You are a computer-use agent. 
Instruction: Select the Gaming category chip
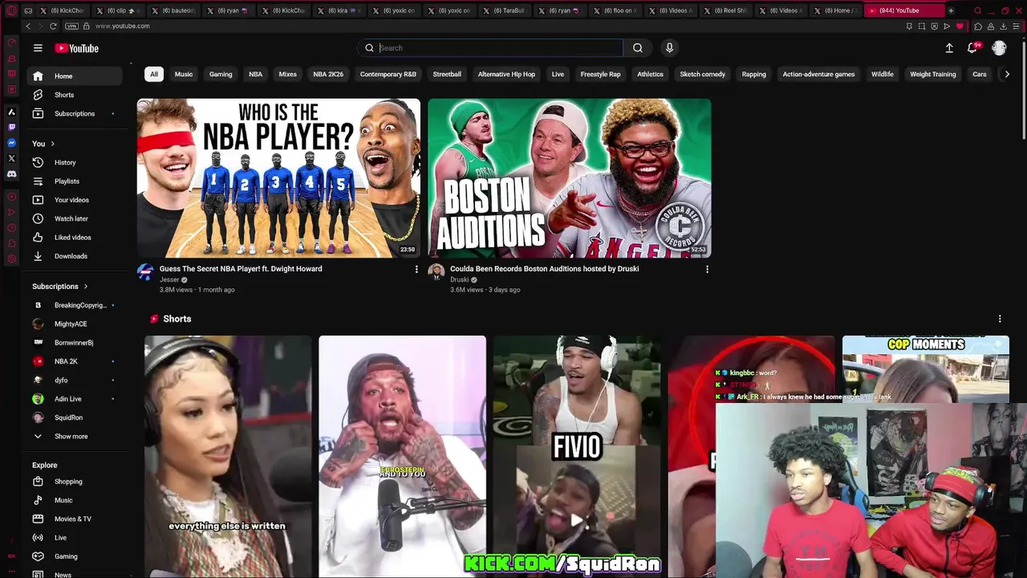point(221,74)
